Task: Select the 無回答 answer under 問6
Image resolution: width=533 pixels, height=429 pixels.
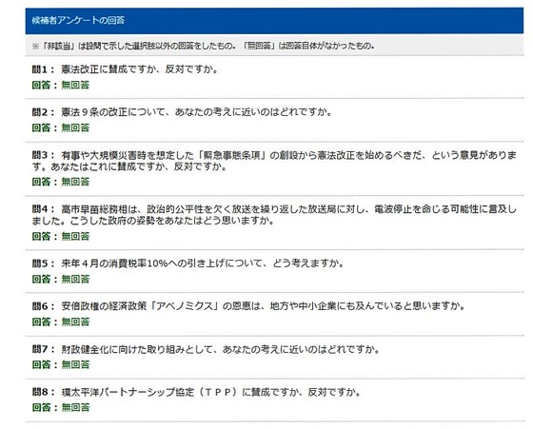Action: (x=75, y=322)
